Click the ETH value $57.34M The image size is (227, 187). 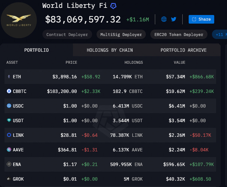coord(176,77)
